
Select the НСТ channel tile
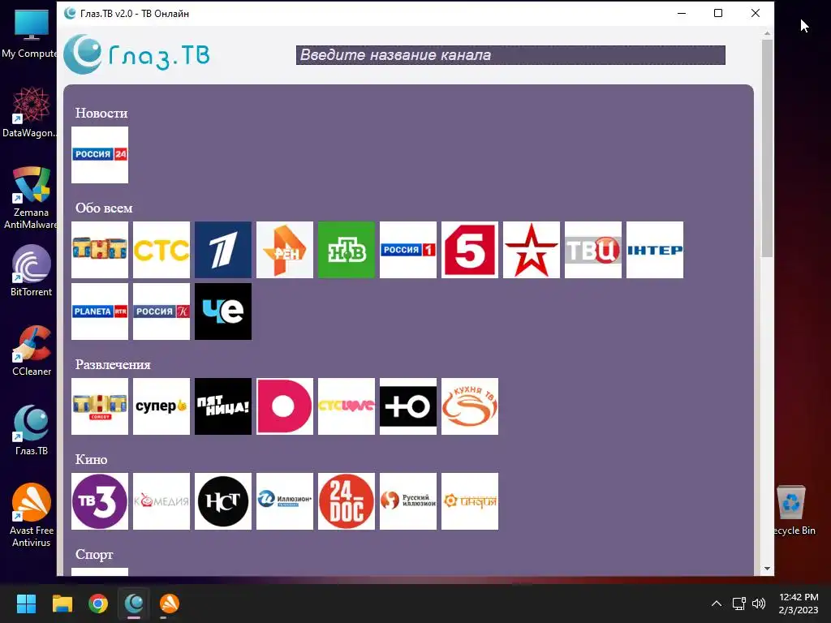[223, 501]
